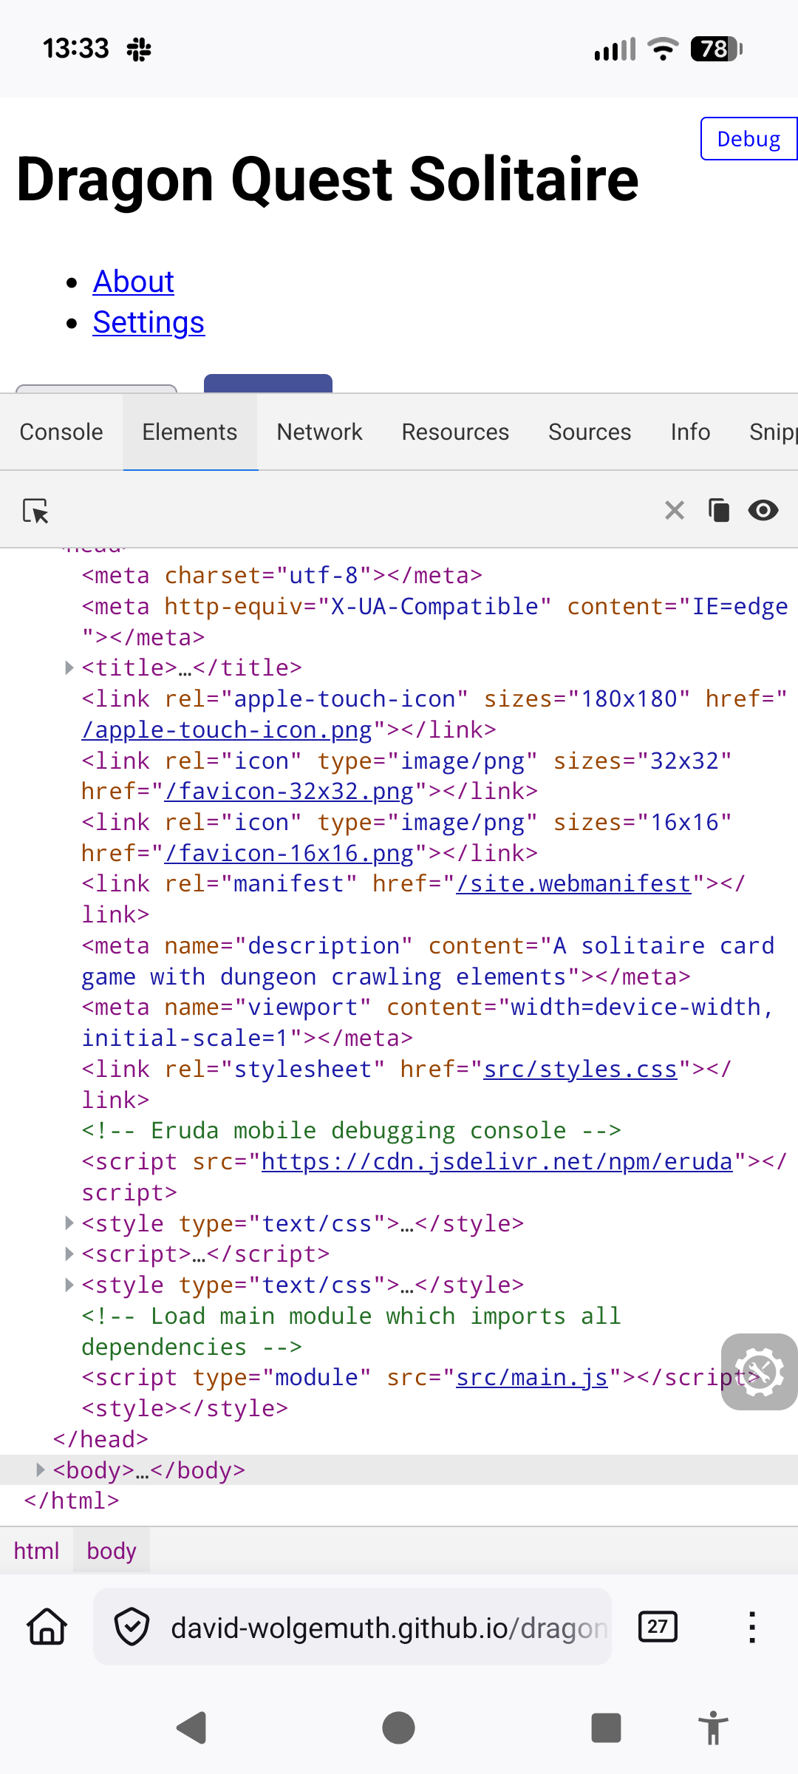Tap the accessibility figure icon
Viewport: 798px width, 1774px height.
[713, 1728]
